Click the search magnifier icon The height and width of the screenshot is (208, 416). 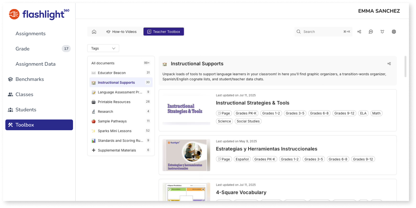299,32
